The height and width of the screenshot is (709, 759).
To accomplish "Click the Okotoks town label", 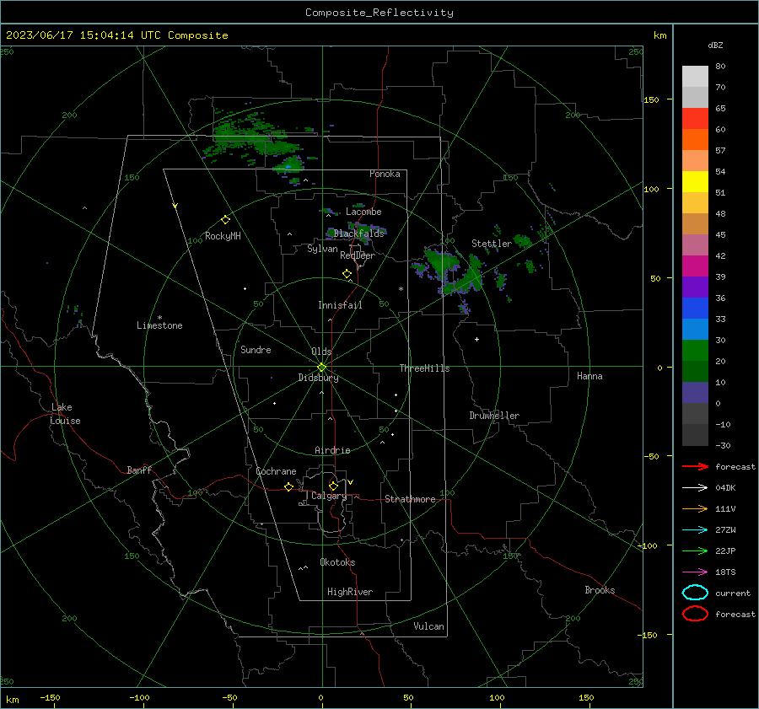I will (337, 562).
